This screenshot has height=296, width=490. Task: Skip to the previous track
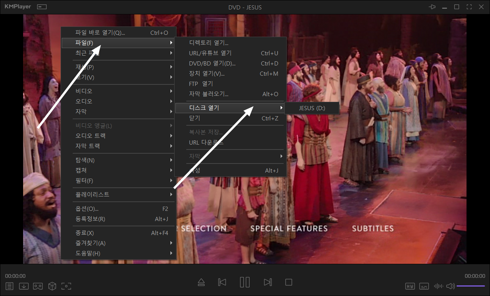click(x=222, y=282)
